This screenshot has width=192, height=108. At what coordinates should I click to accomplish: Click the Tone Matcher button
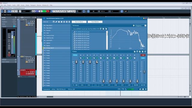(x=95, y=22)
